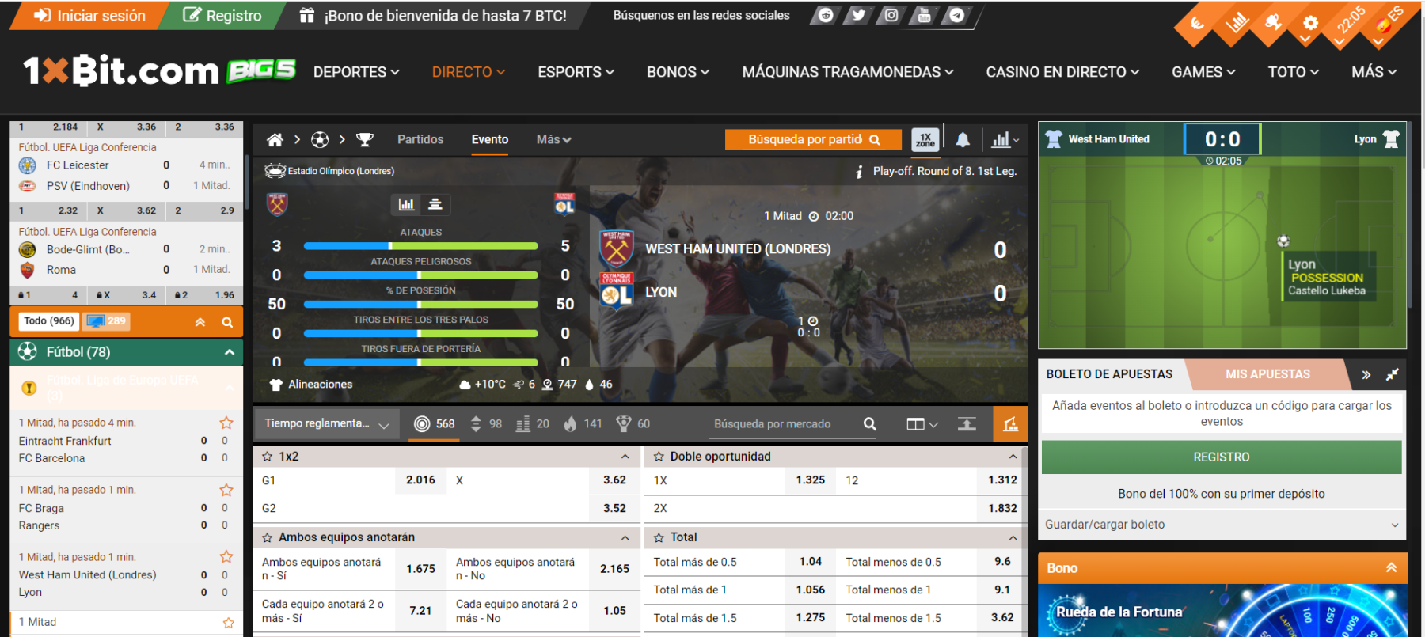Click the Iniciar sesión button
Screen dimensions: 1425x637
click(x=89, y=16)
